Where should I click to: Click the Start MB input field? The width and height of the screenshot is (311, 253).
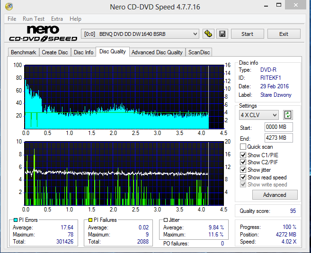[x=278, y=127]
